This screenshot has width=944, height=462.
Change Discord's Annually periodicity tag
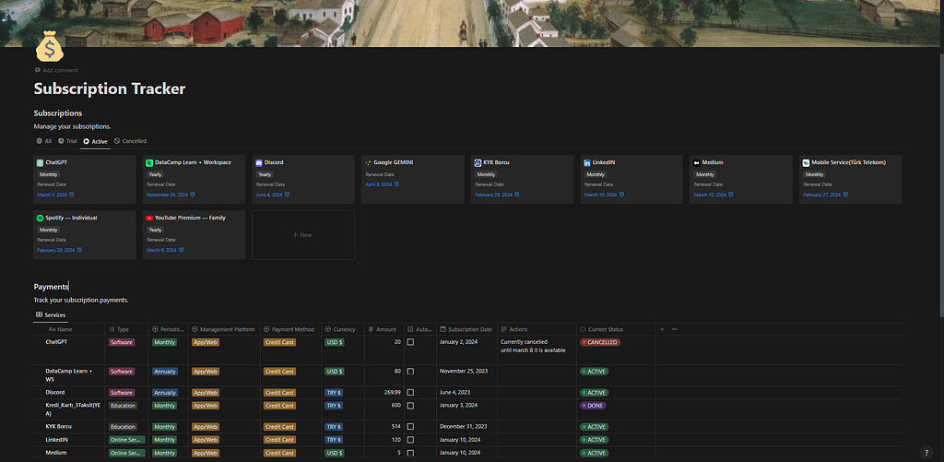click(x=164, y=393)
